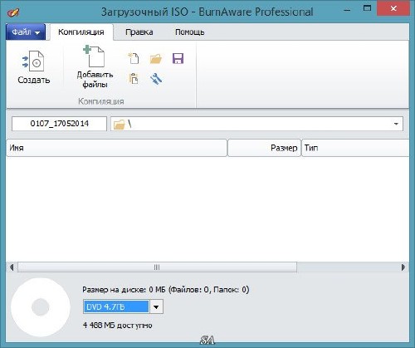
Task: Open compilation with the folder icon
Action: tap(156, 59)
